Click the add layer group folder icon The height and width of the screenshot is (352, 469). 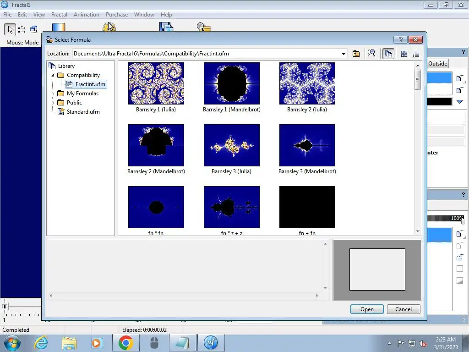pos(460,257)
